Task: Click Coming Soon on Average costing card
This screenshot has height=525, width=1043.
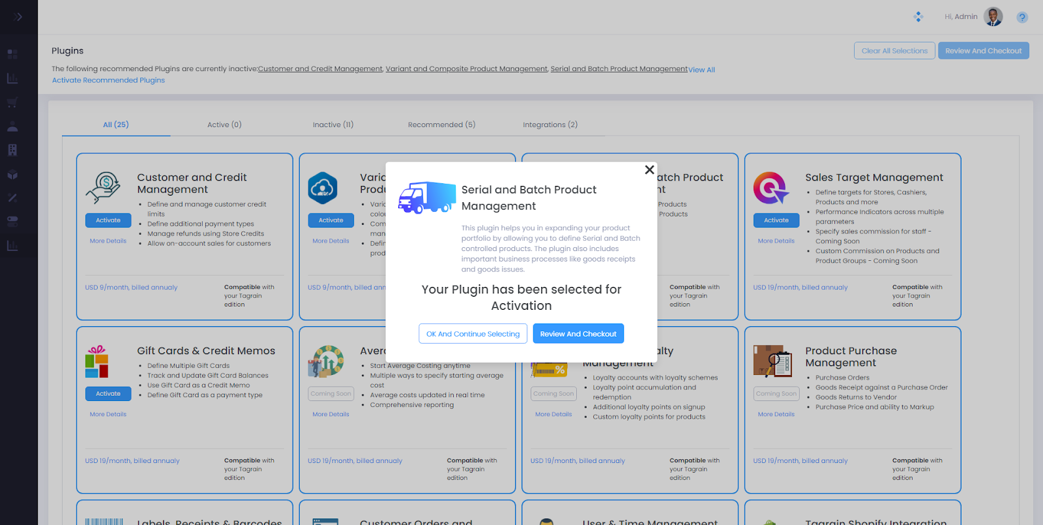Action: (x=331, y=394)
